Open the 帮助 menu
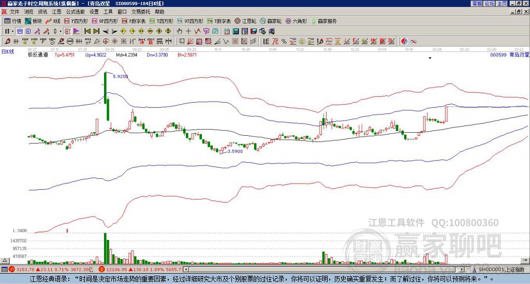The height and width of the screenshot is (284, 530). [x=159, y=12]
